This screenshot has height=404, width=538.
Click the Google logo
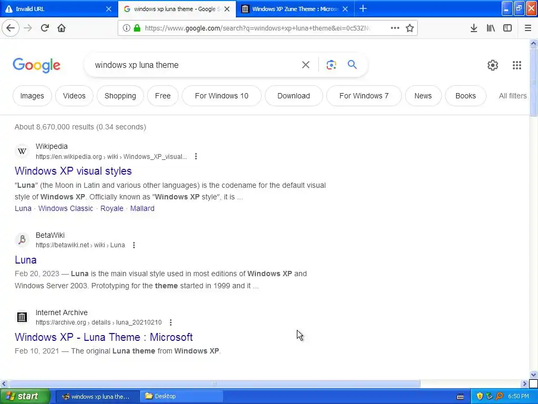tap(37, 65)
